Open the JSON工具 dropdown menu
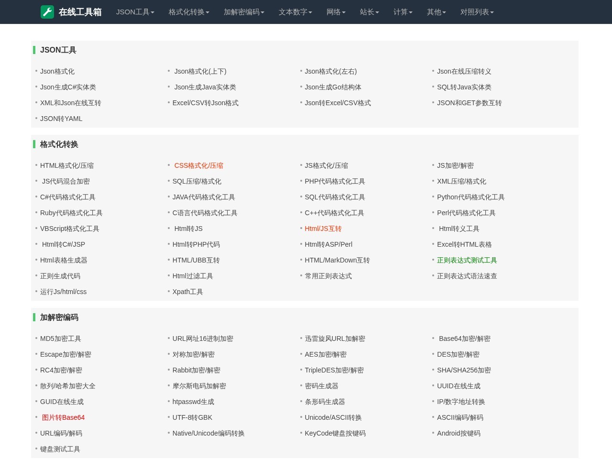Image resolution: width=612 pixels, height=459 pixels. tap(135, 12)
